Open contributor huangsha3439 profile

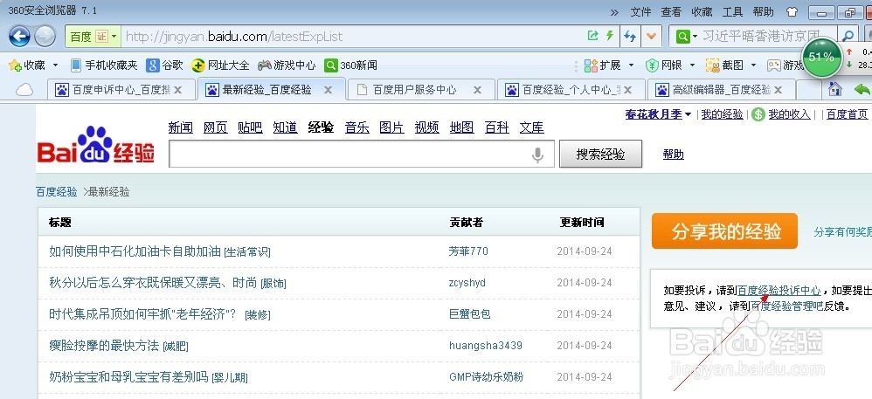point(486,346)
